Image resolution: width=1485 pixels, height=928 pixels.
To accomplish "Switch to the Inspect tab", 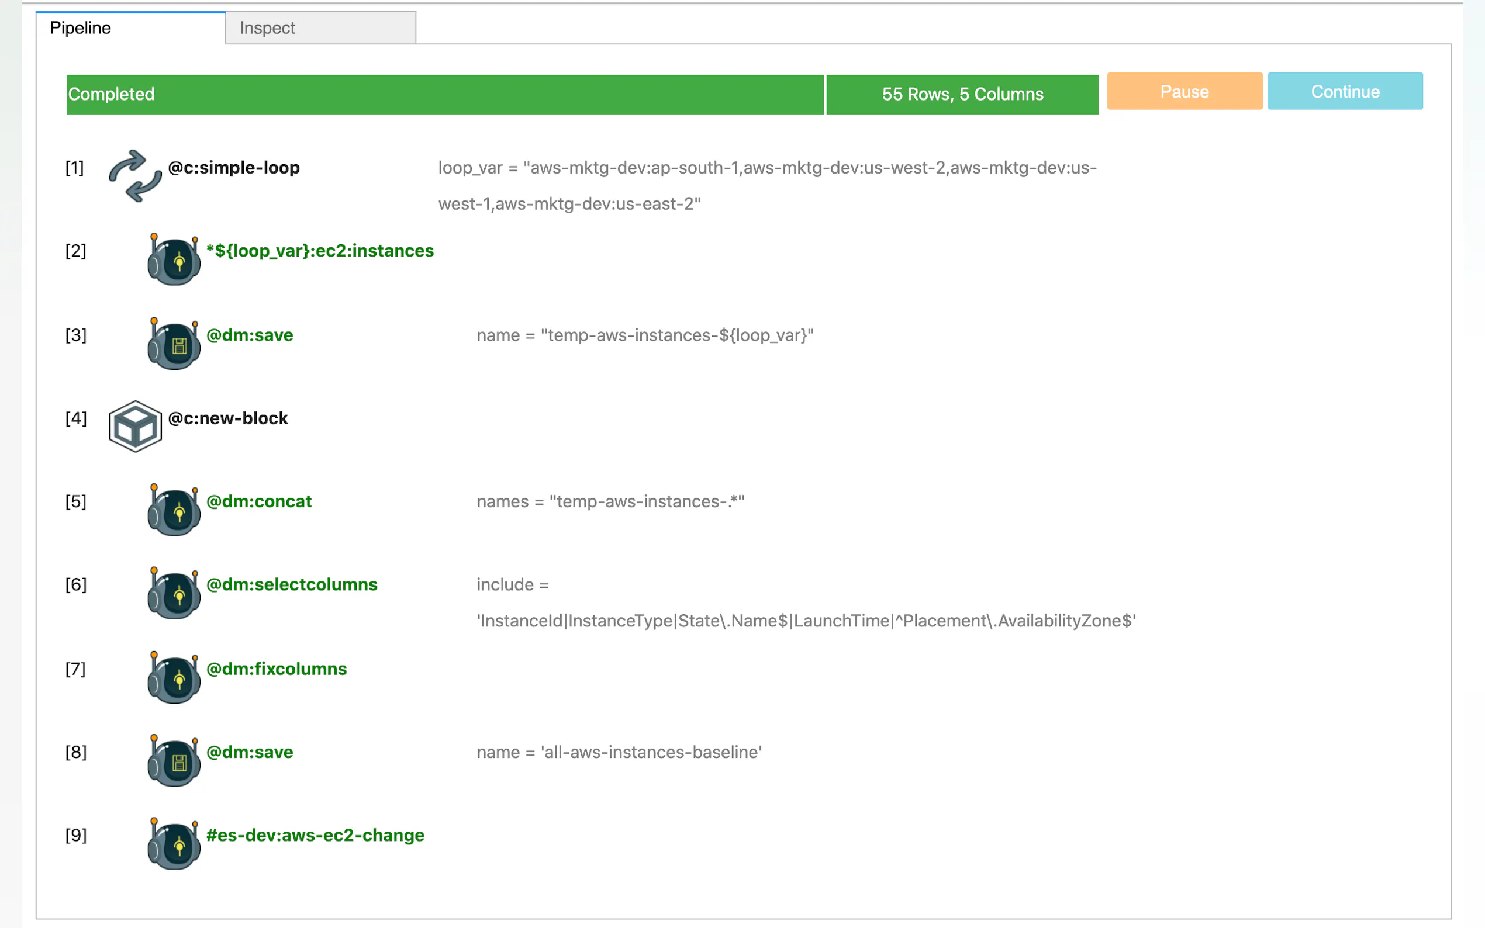I will [x=320, y=28].
